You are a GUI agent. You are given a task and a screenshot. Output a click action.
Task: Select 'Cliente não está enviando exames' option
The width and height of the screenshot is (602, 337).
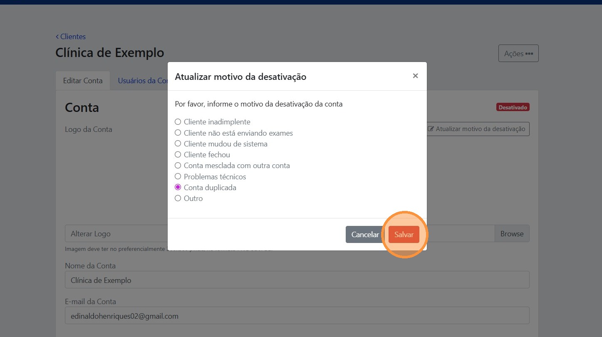coord(178,133)
